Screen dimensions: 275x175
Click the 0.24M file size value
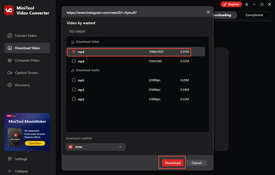pos(185,89)
